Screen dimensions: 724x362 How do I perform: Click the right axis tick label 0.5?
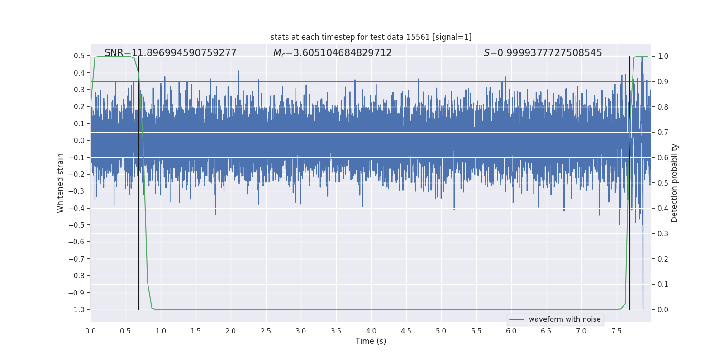[x=663, y=183]
